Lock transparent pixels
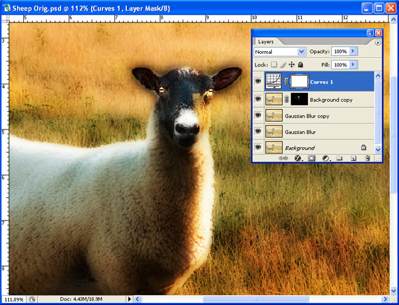This screenshot has height=305, width=399. point(274,65)
